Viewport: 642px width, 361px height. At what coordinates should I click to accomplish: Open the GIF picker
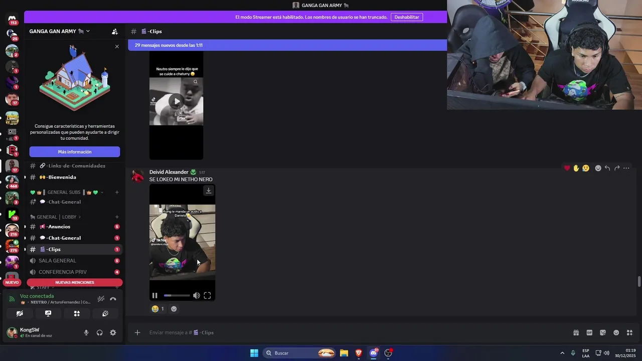tap(589, 332)
